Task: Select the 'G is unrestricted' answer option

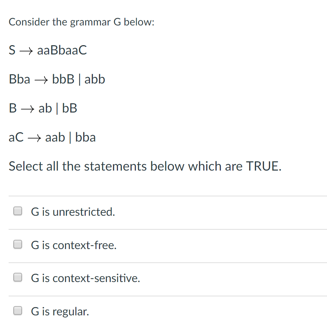Action: [72, 212]
